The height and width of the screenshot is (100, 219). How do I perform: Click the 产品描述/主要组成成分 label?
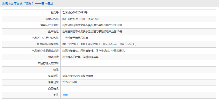tap(45, 51)
